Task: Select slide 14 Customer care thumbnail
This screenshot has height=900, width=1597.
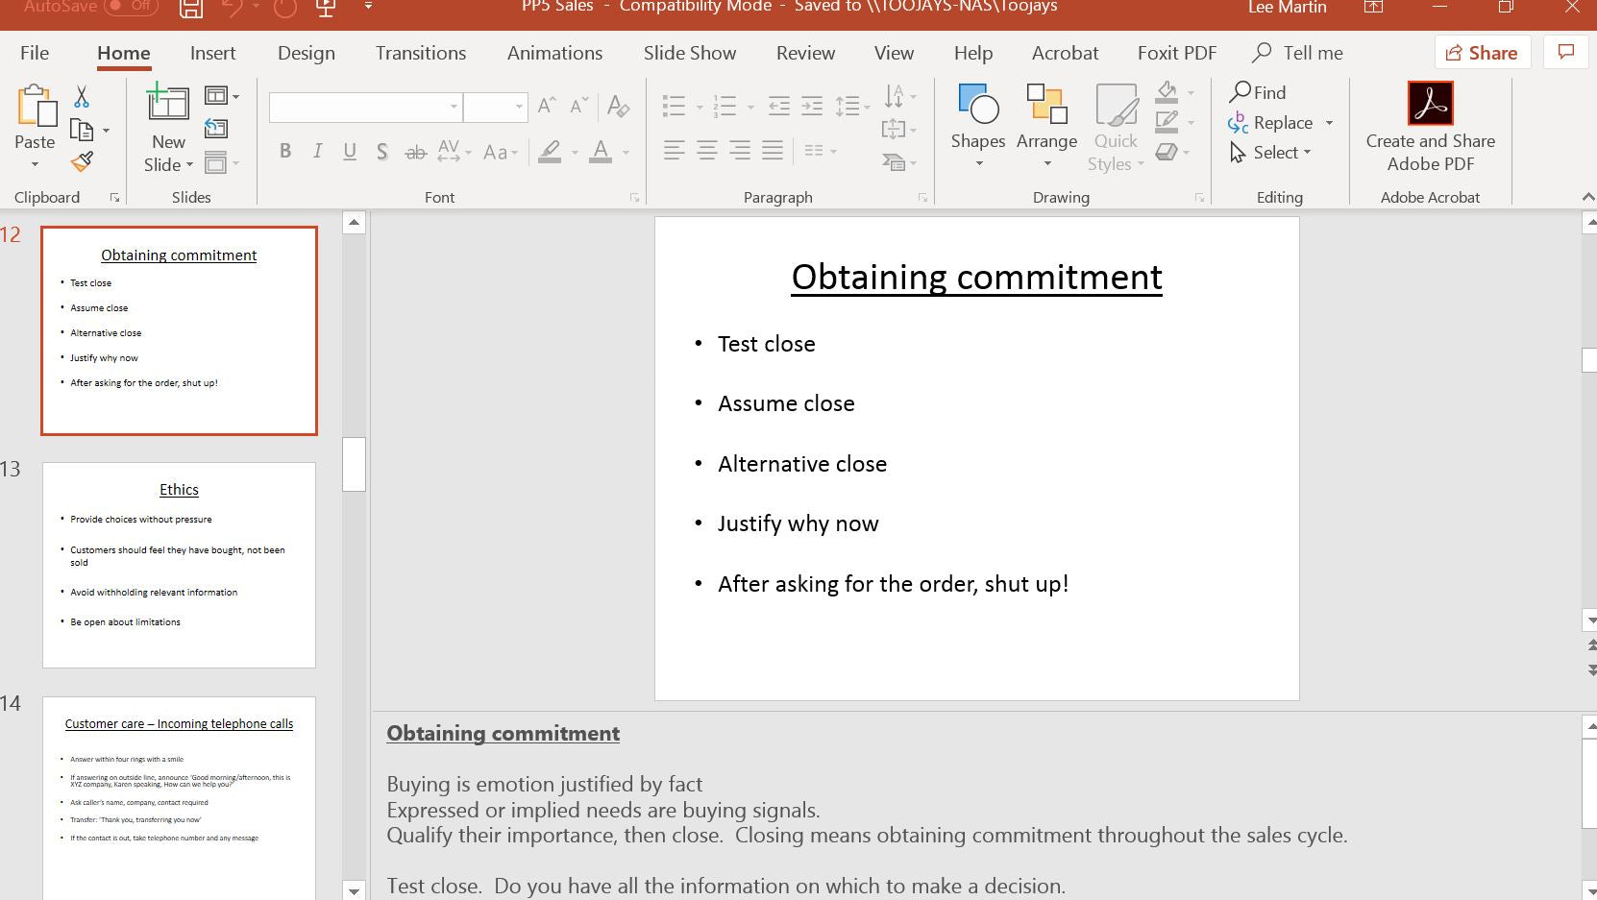Action: pyautogui.click(x=179, y=798)
